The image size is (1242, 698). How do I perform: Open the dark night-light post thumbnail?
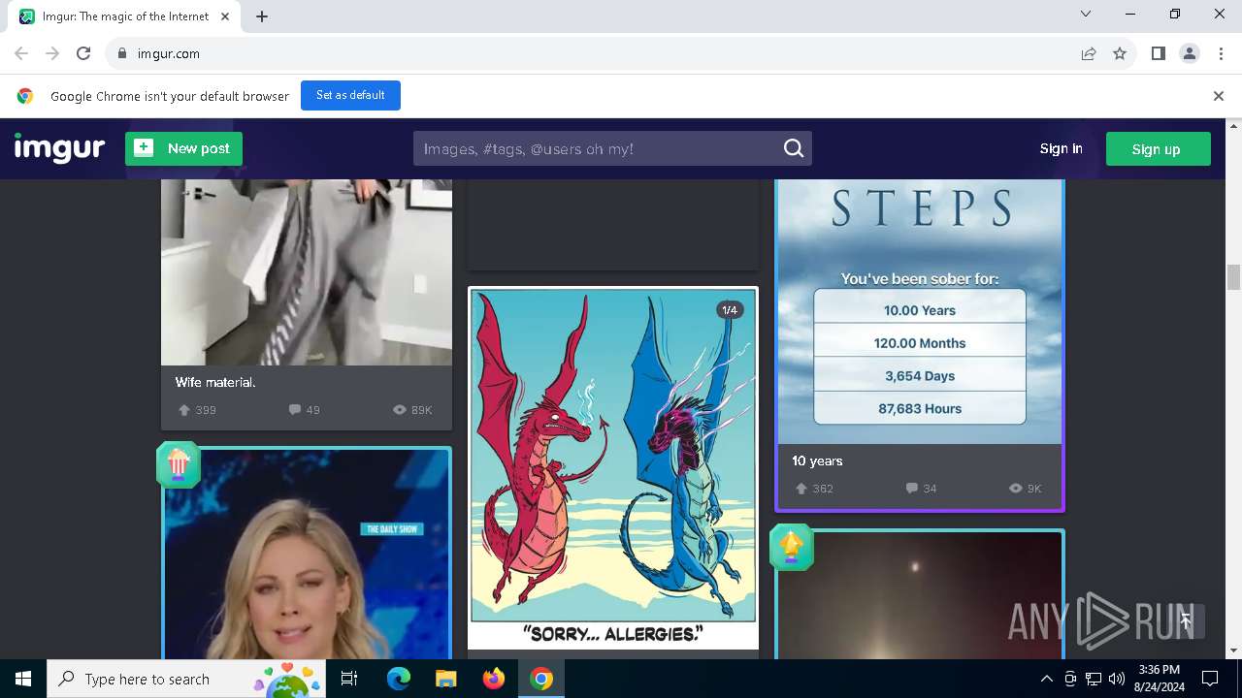click(x=920, y=595)
